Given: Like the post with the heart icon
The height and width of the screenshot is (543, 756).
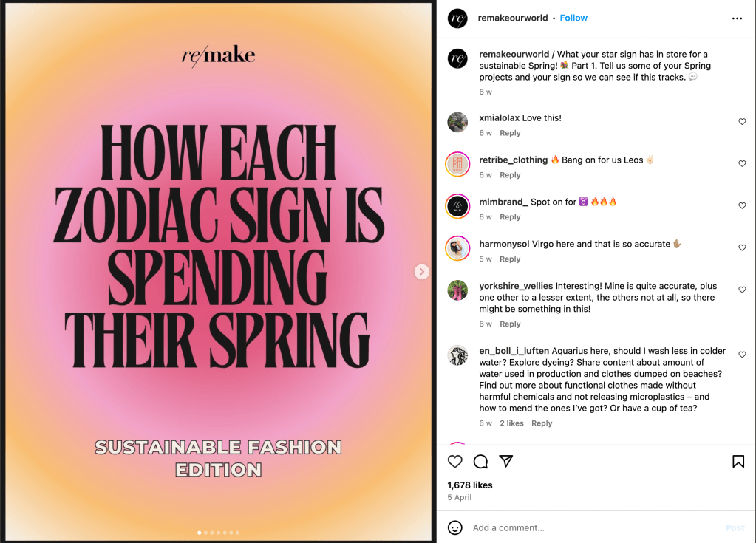Looking at the screenshot, I should point(455,462).
